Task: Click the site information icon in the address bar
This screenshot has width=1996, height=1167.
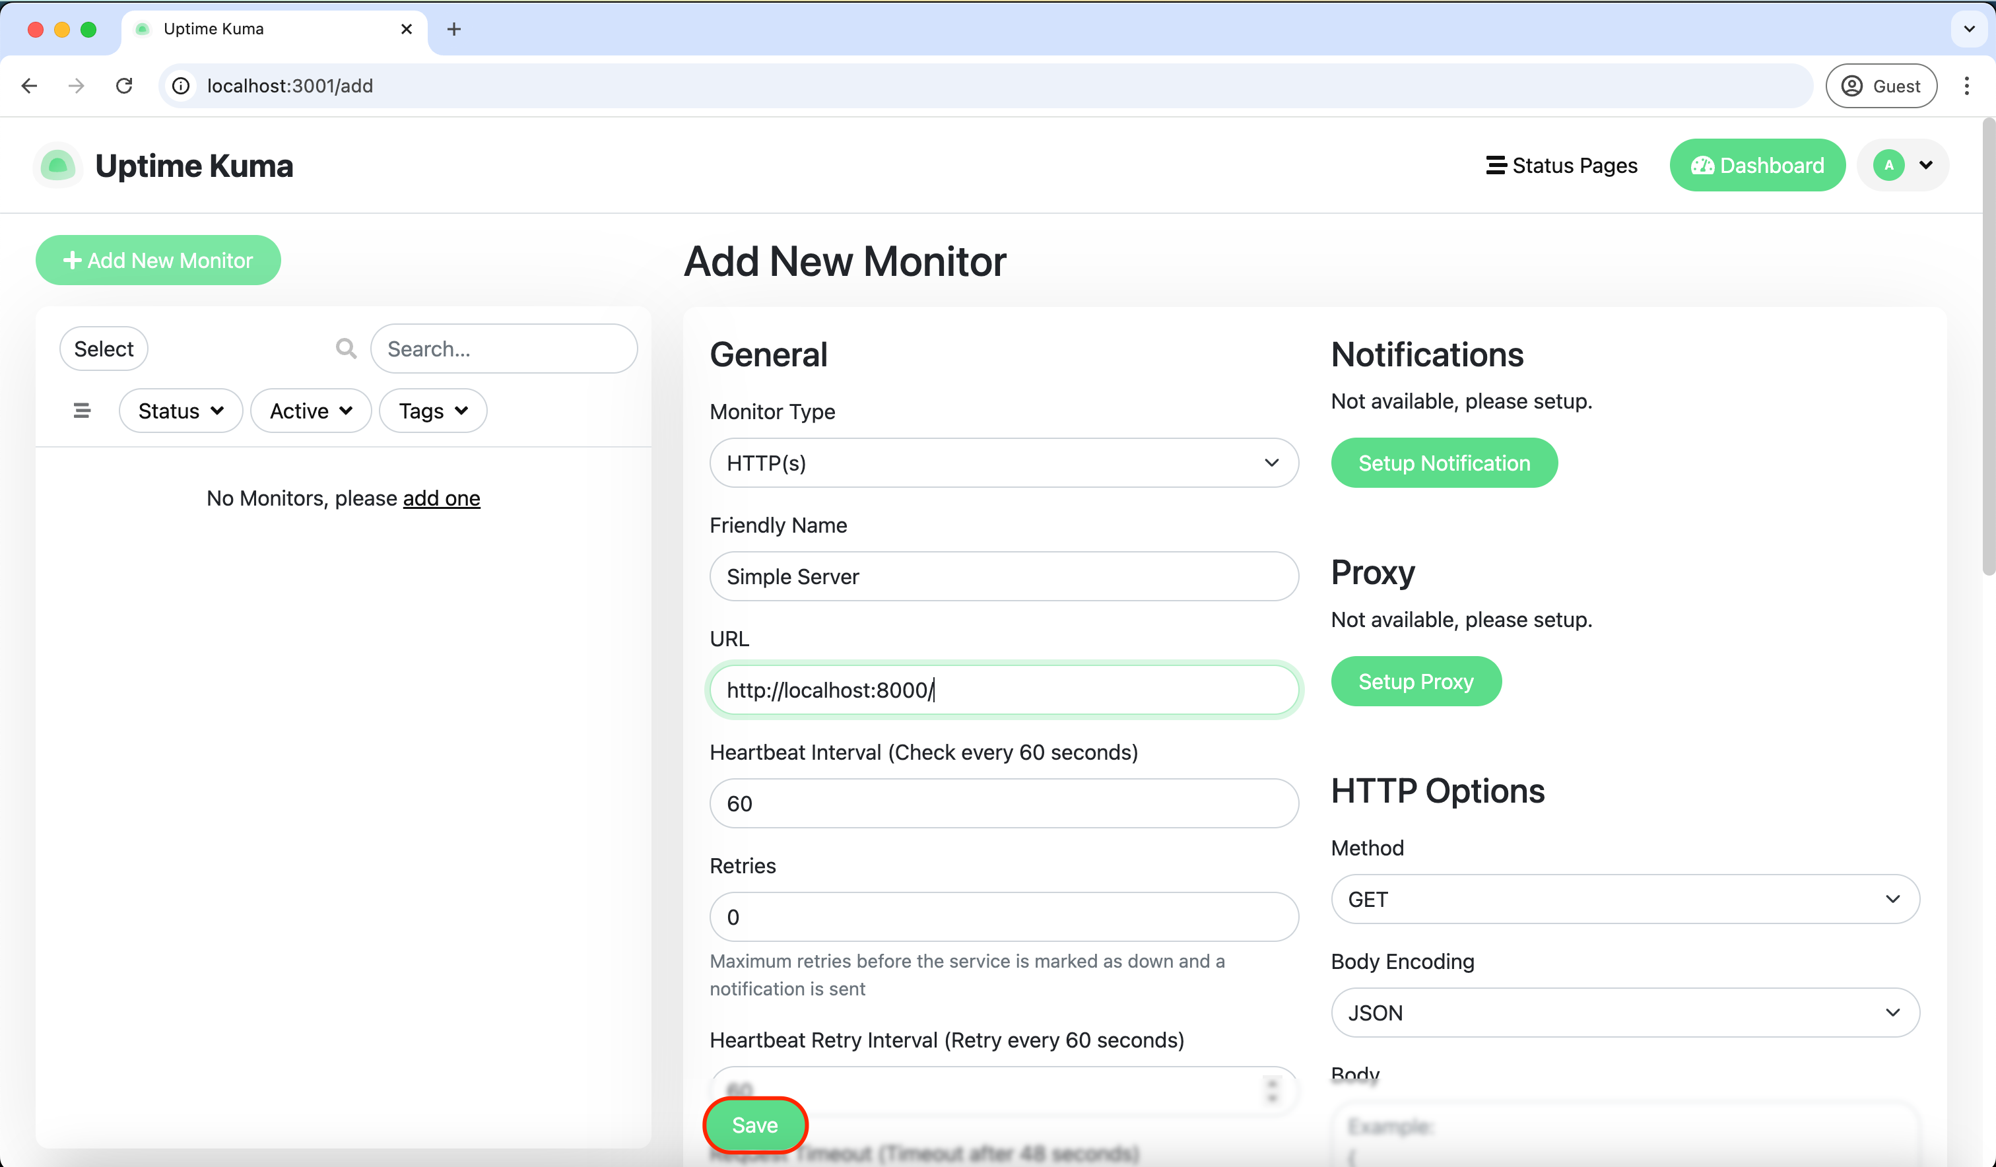Action: [x=181, y=86]
